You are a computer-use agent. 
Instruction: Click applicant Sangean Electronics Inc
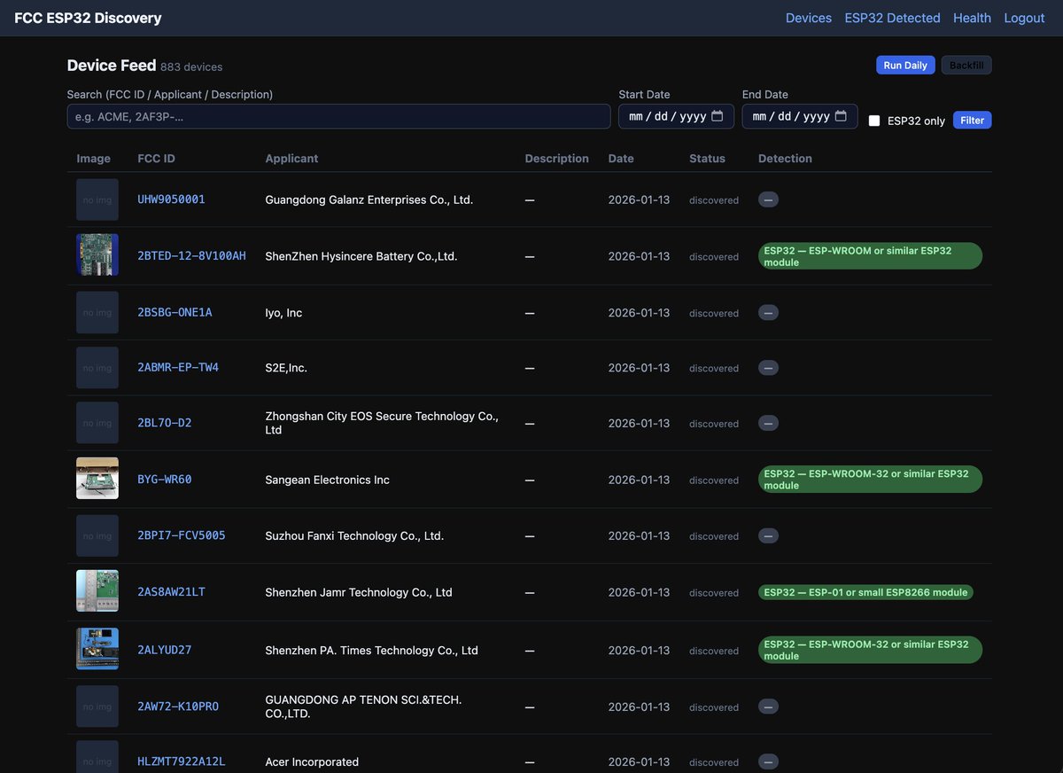point(327,480)
